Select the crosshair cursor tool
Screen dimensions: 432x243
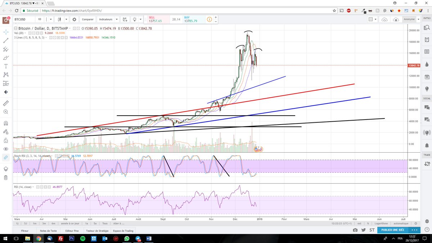[6, 32]
